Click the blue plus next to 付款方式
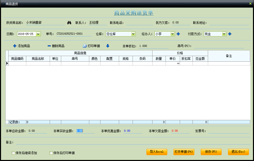254x161 pixels. pyautogui.click(x=230, y=34)
